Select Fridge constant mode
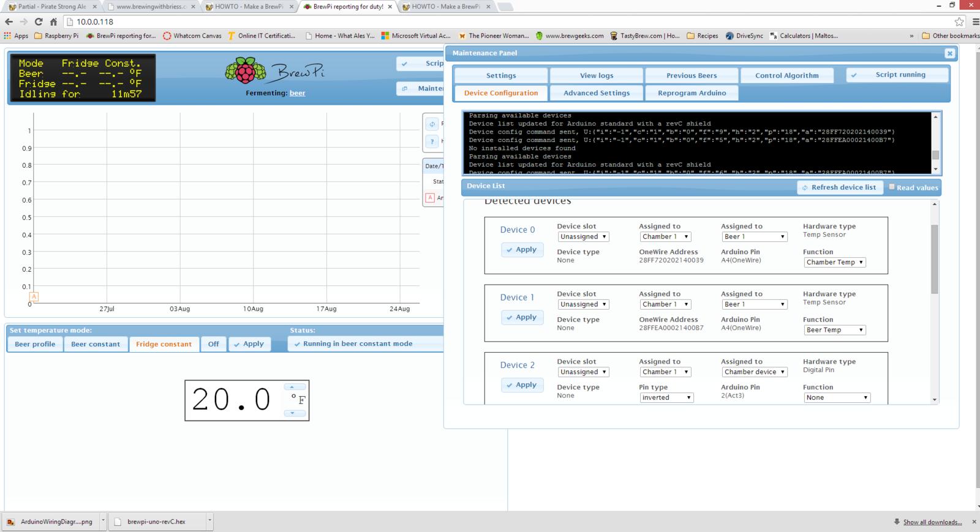 click(164, 344)
